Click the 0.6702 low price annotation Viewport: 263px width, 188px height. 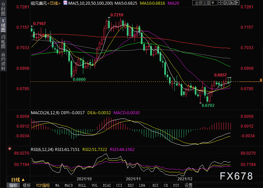pyautogui.click(x=208, y=106)
